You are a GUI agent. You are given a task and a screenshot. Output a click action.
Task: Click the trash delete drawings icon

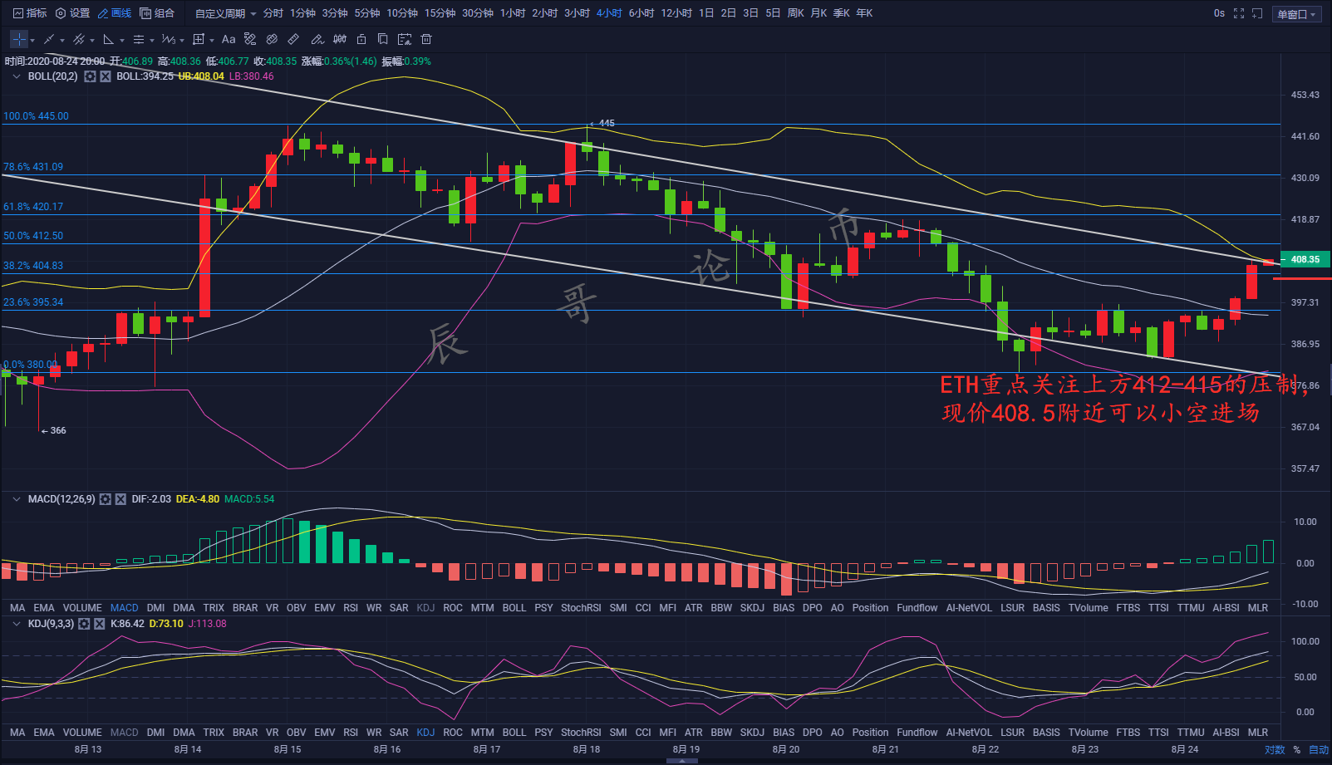tap(426, 39)
